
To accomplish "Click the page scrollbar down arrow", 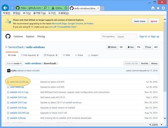I will pos(165,118).
